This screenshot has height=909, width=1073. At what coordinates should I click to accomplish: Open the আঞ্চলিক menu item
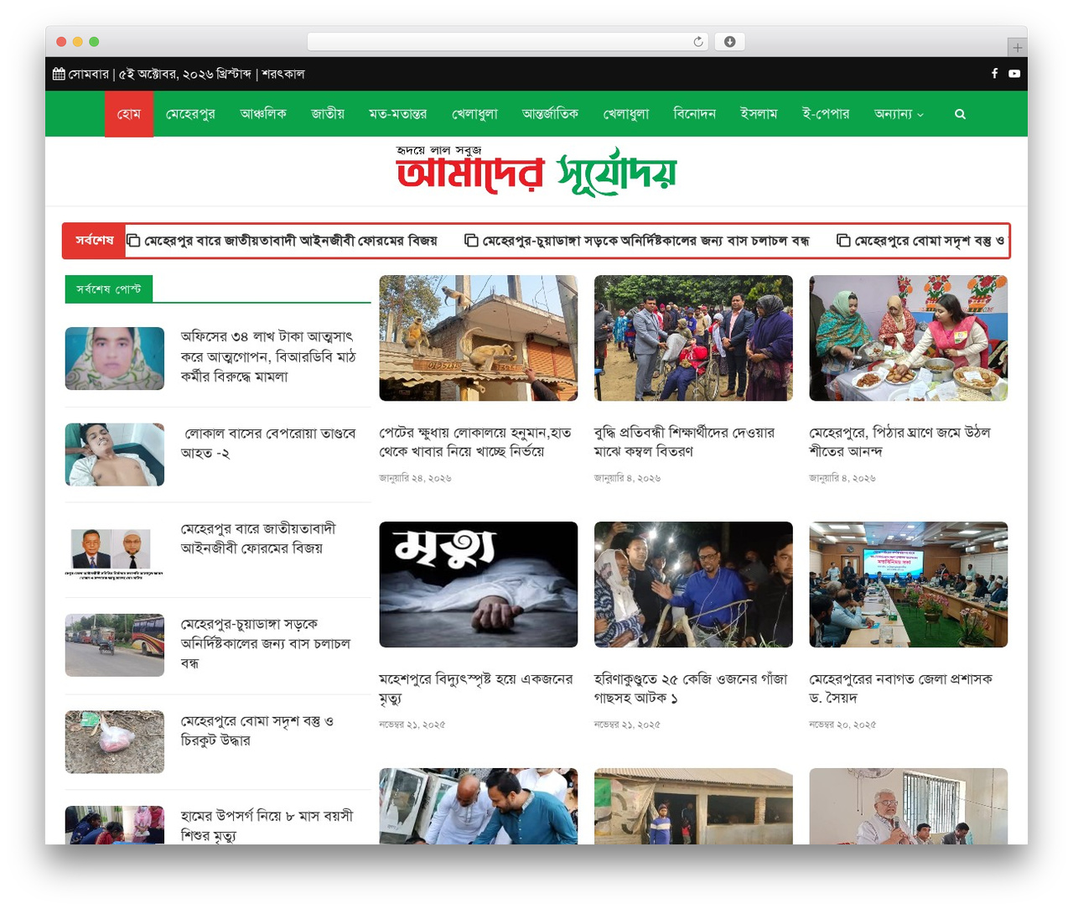(x=263, y=114)
